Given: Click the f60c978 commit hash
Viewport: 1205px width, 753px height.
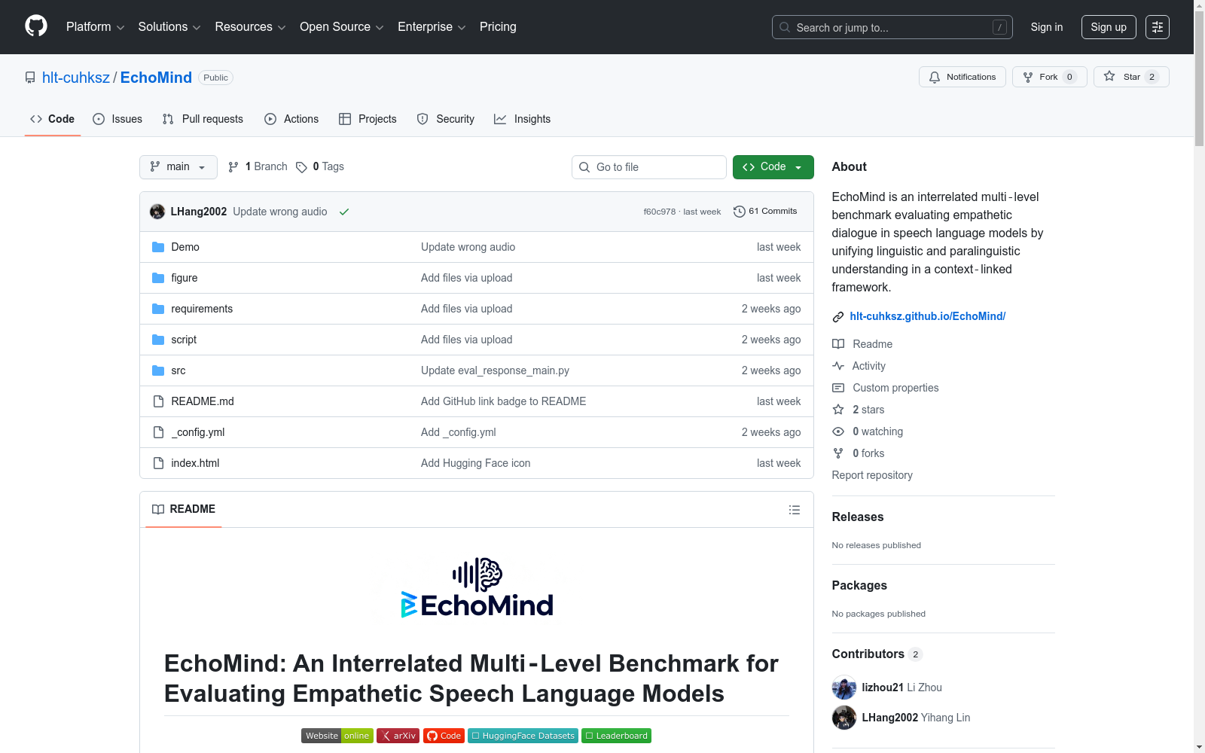Looking at the screenshot, I should click(660, 212).
